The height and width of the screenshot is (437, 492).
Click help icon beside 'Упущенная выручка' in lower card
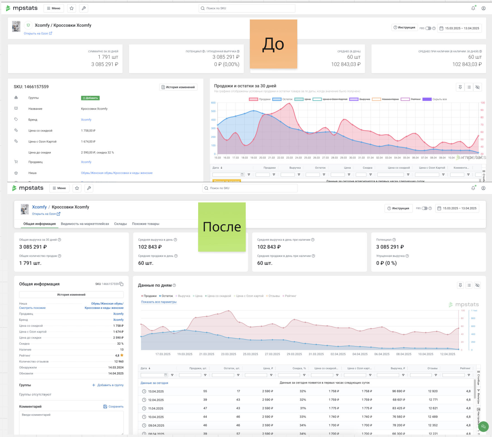(407, 256)
